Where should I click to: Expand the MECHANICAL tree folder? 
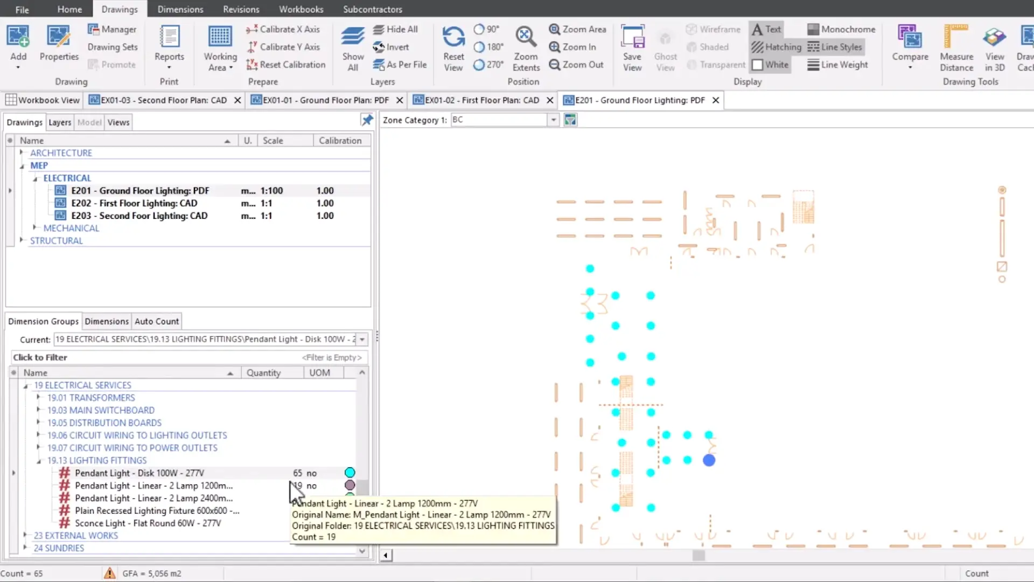coord(35,228)
